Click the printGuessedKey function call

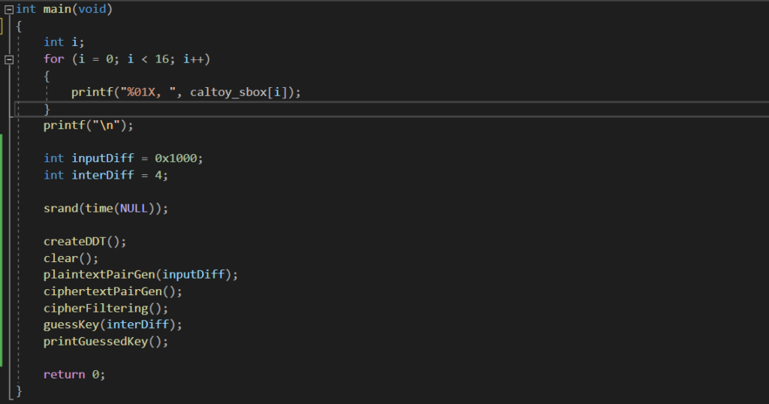[106, 341]
